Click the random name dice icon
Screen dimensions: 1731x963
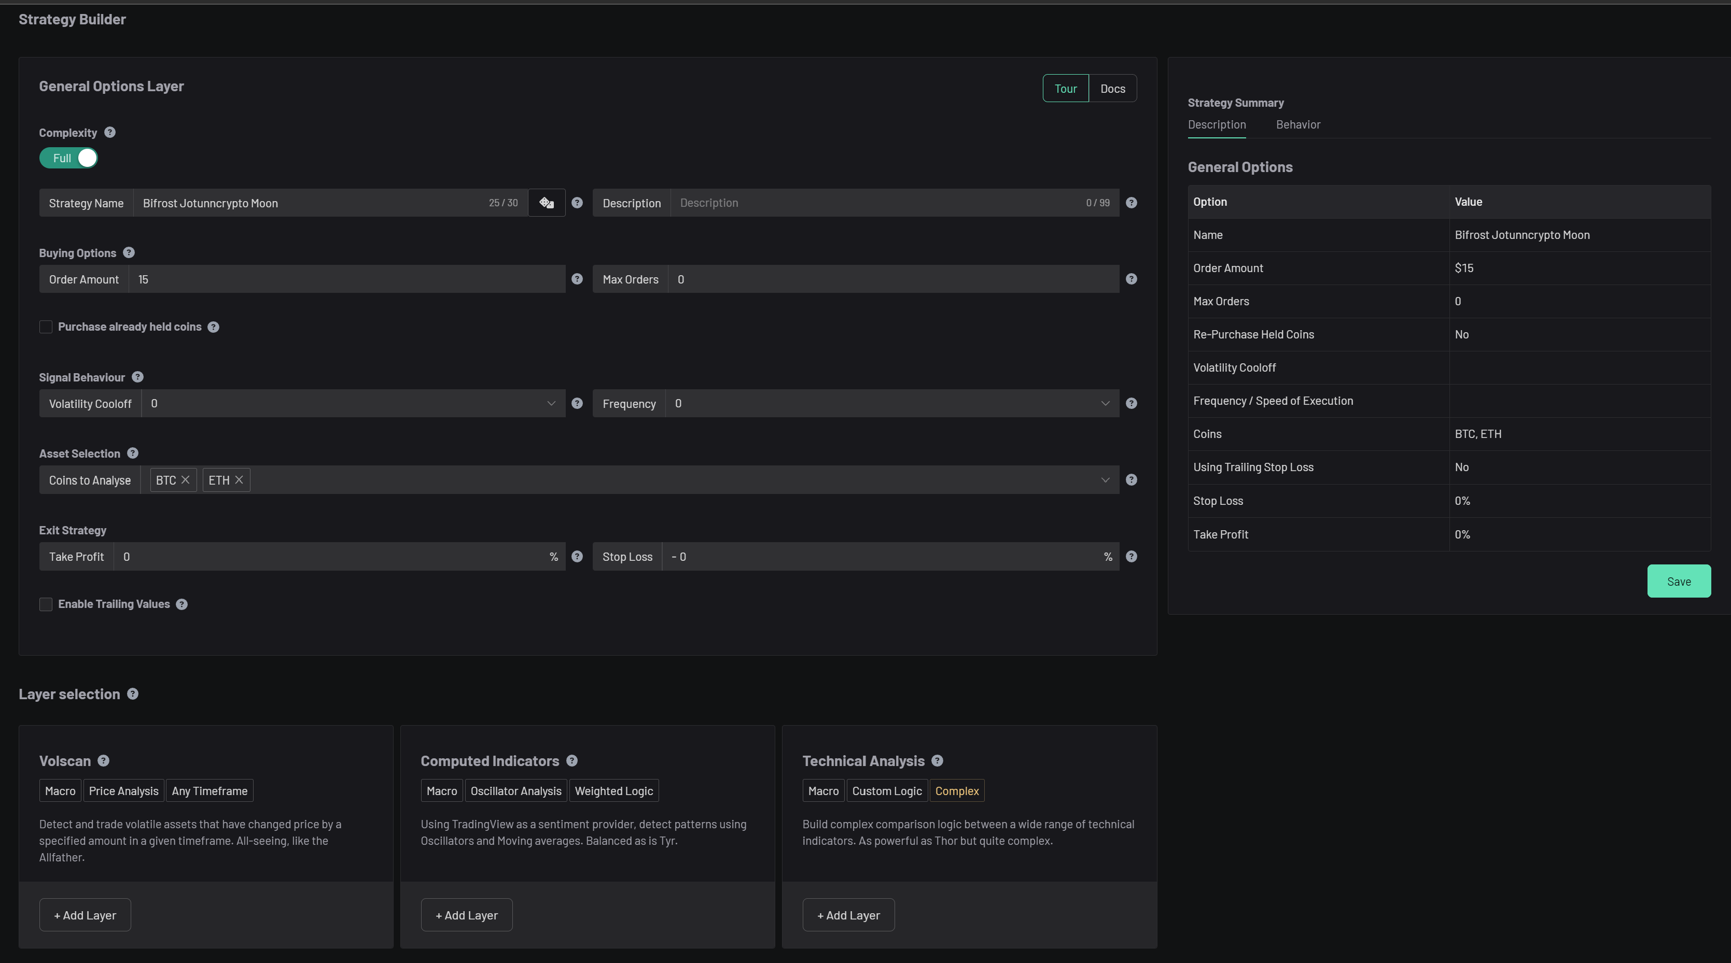pyautogui.click(x=546, y=203)
